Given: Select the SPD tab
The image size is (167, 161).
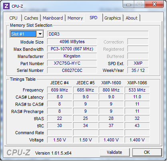Looking at the screenshot, I should (93, 18).
